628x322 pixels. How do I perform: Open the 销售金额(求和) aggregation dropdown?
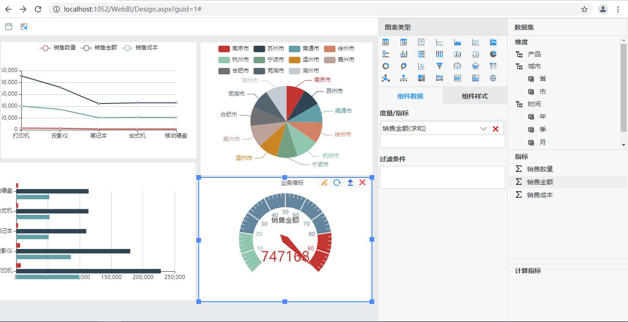(483, 129)
